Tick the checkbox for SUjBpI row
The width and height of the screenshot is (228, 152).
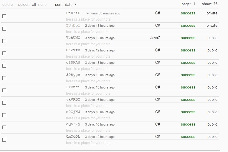point(4,29)
